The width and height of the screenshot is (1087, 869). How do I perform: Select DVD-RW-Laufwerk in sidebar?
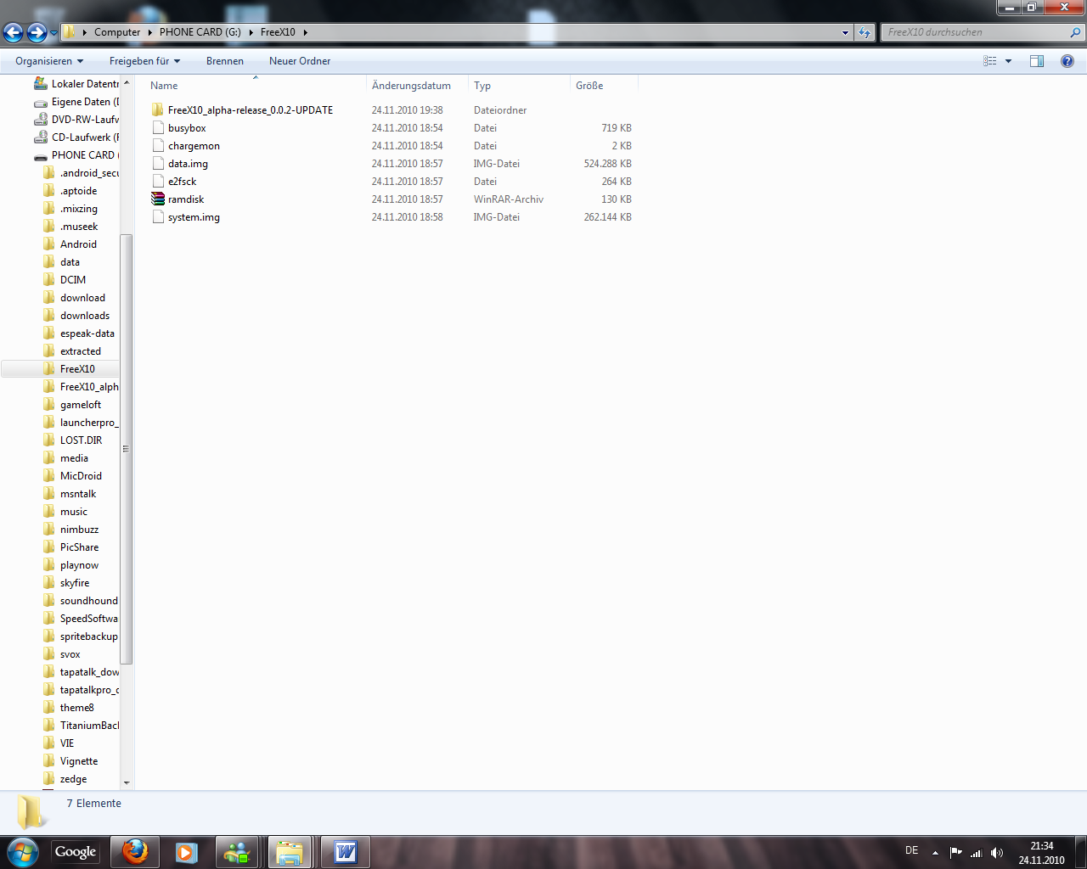[76, 120]
